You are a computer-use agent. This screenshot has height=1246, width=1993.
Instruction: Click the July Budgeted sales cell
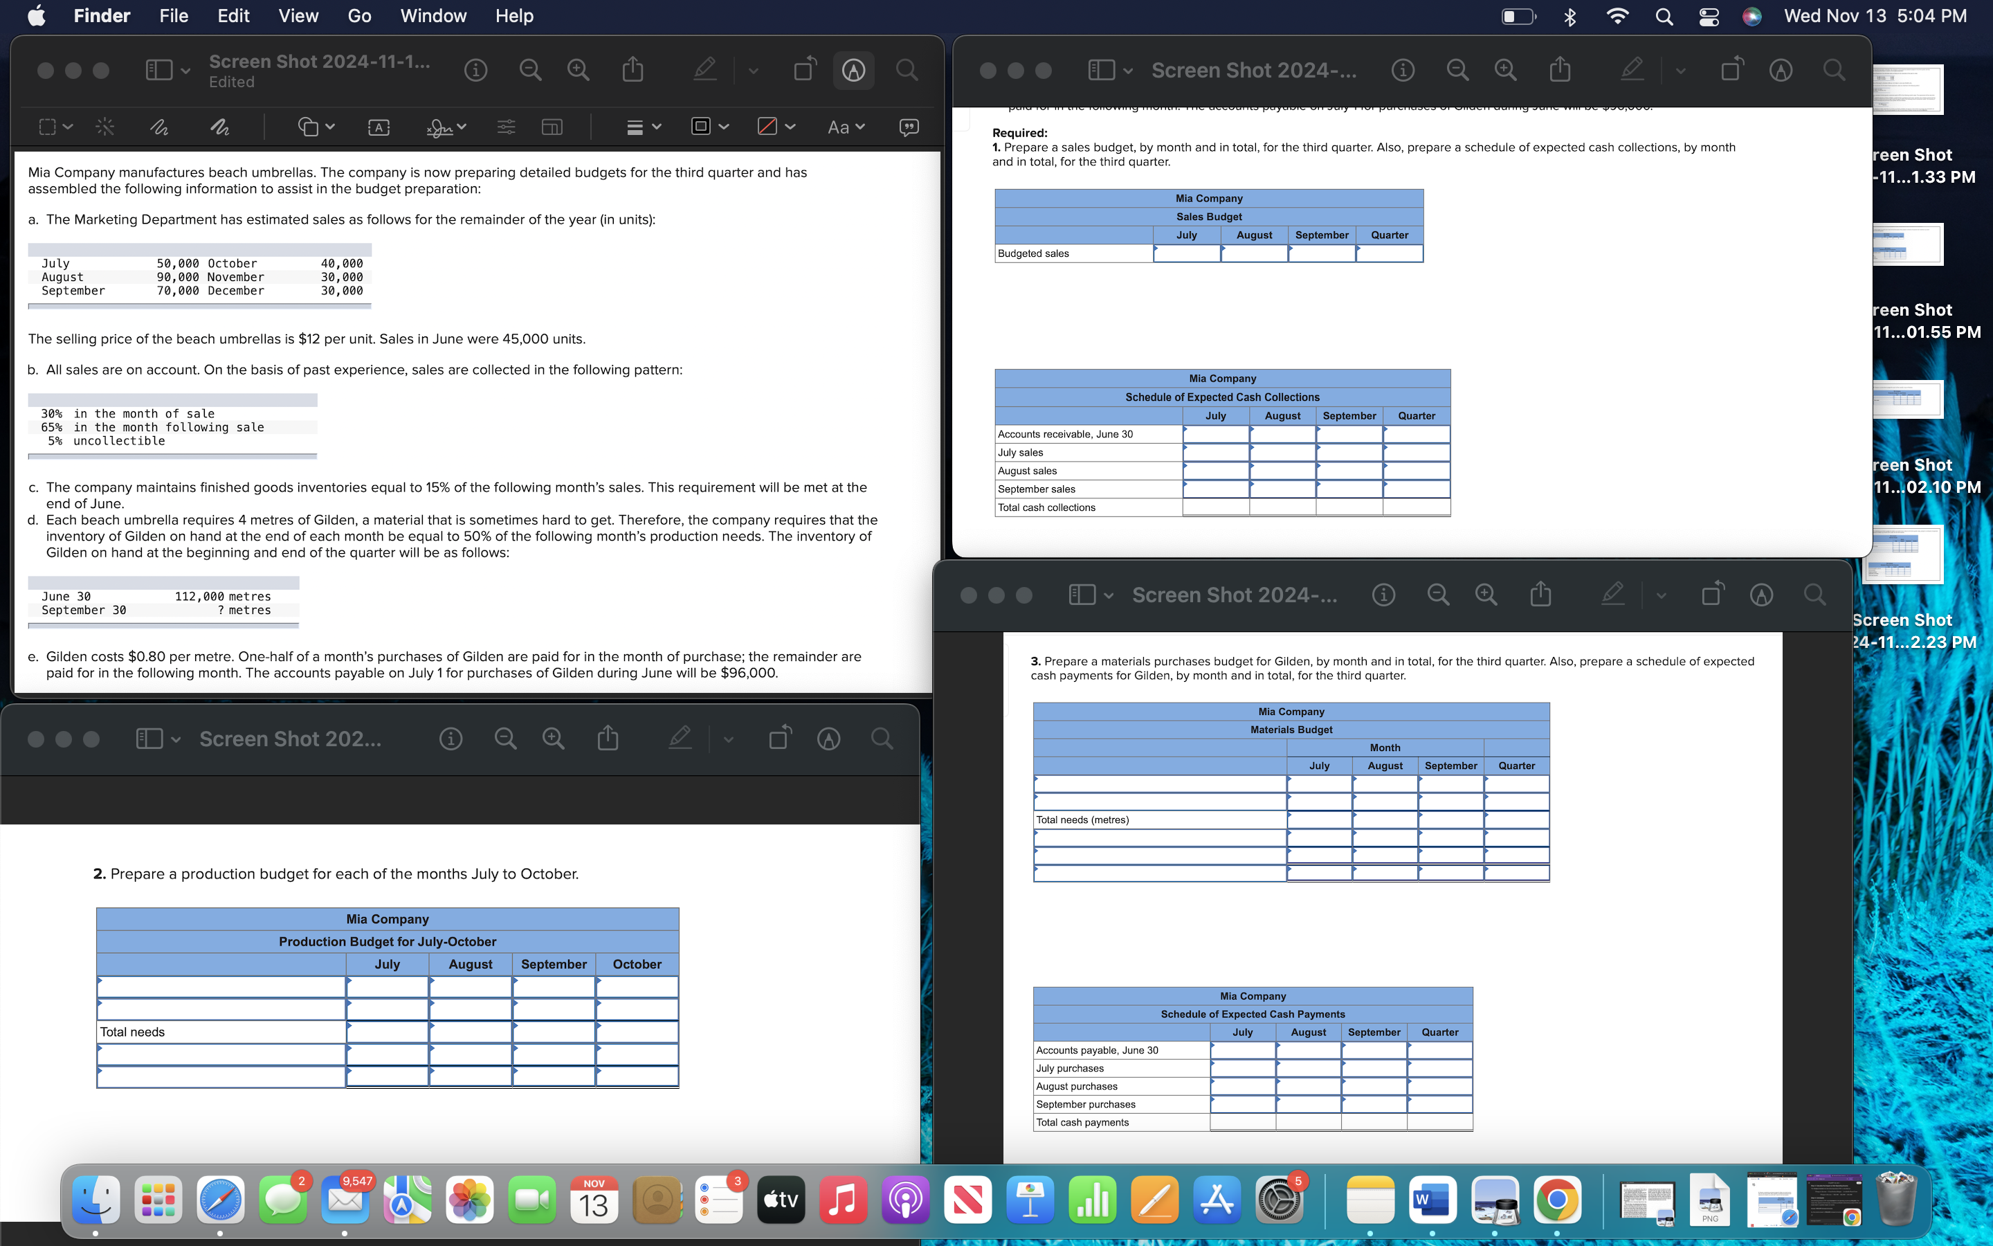(x=1187, y=253)
